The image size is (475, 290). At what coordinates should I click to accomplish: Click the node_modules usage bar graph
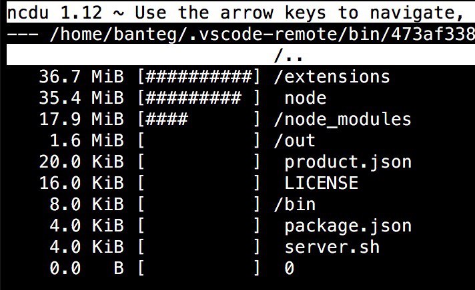(199, 119)
